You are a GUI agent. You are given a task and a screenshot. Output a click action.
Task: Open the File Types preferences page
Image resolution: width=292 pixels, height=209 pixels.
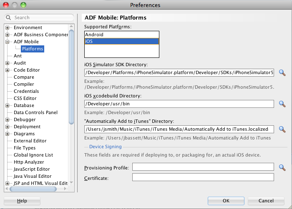coord(25,148)
